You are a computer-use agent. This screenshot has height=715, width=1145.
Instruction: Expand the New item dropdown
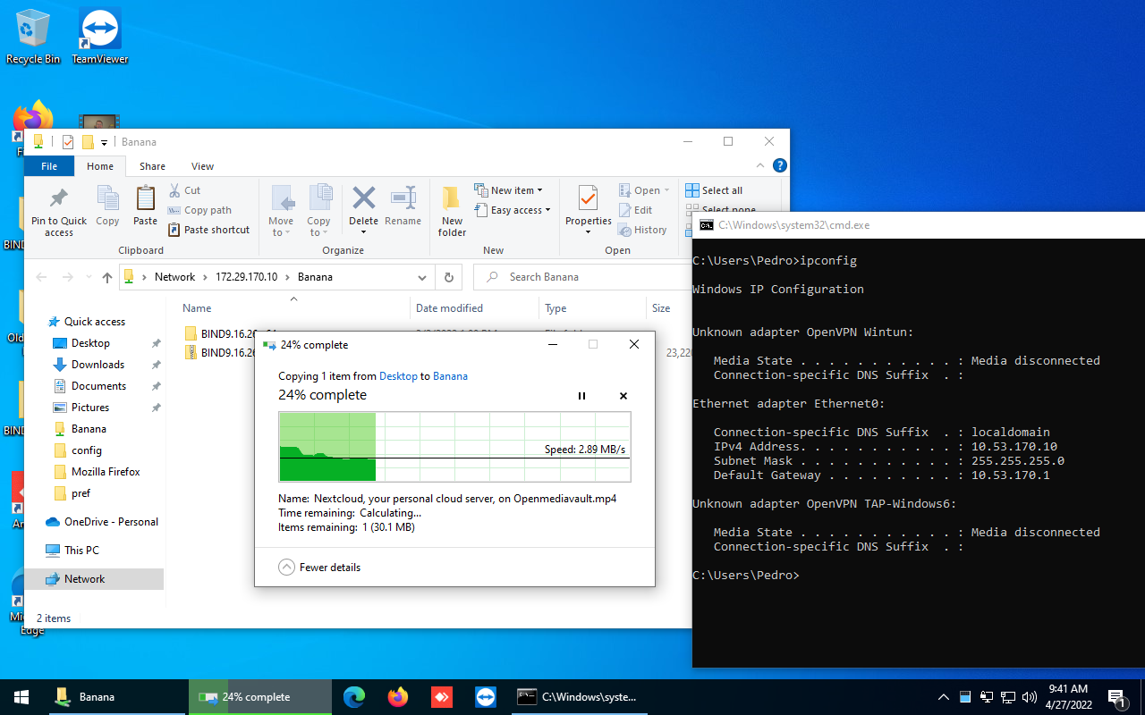pos(516,190)
